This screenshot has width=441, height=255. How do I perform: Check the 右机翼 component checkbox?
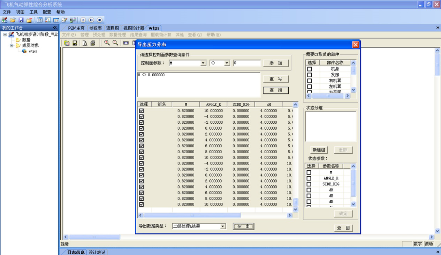coord(309,80)
